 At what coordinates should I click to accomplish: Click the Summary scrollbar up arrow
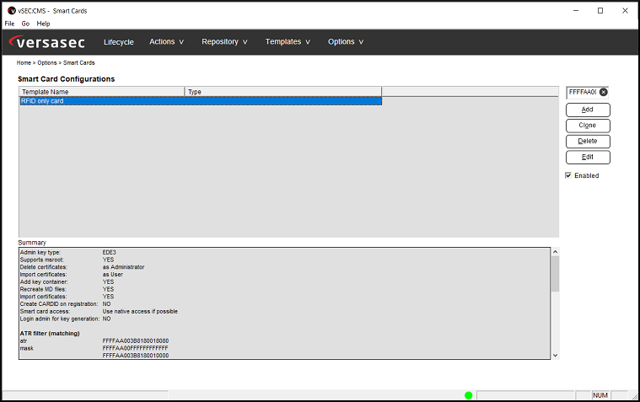pos(555,252)
